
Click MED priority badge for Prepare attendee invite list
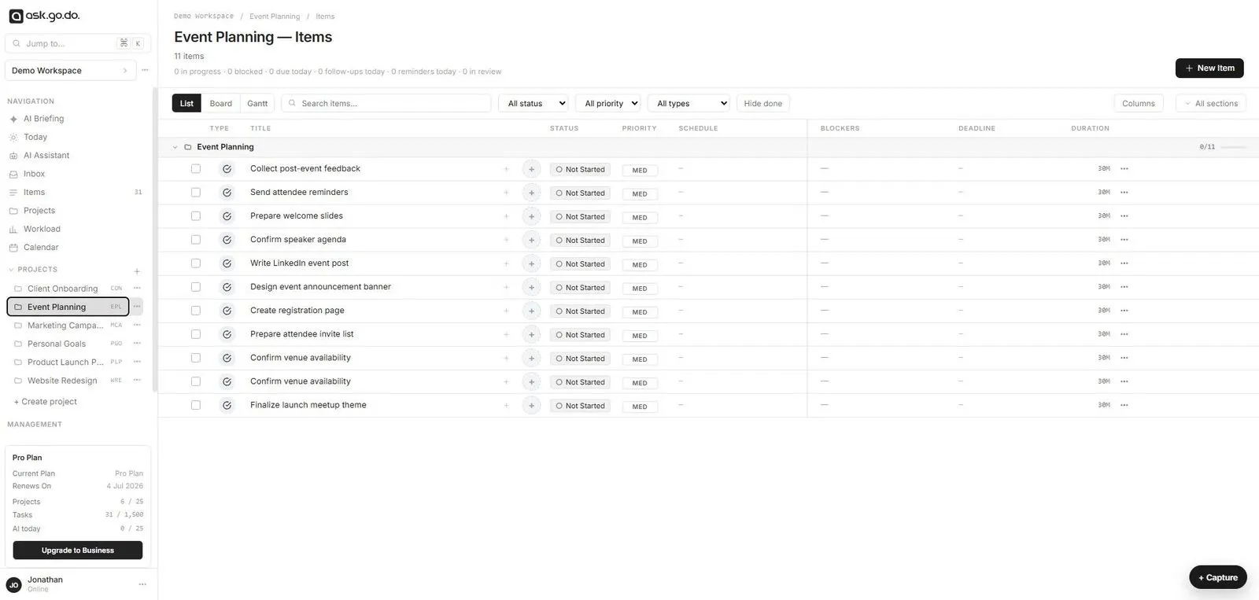coord(640,335)
